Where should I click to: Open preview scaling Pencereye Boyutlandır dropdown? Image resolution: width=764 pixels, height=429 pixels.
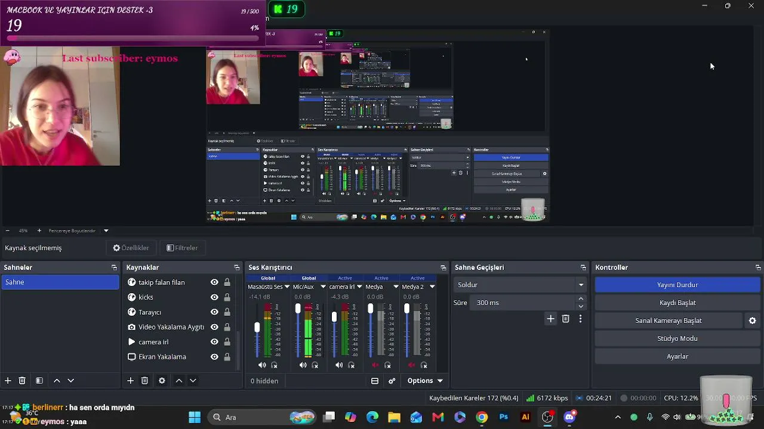tap(106, 231)
